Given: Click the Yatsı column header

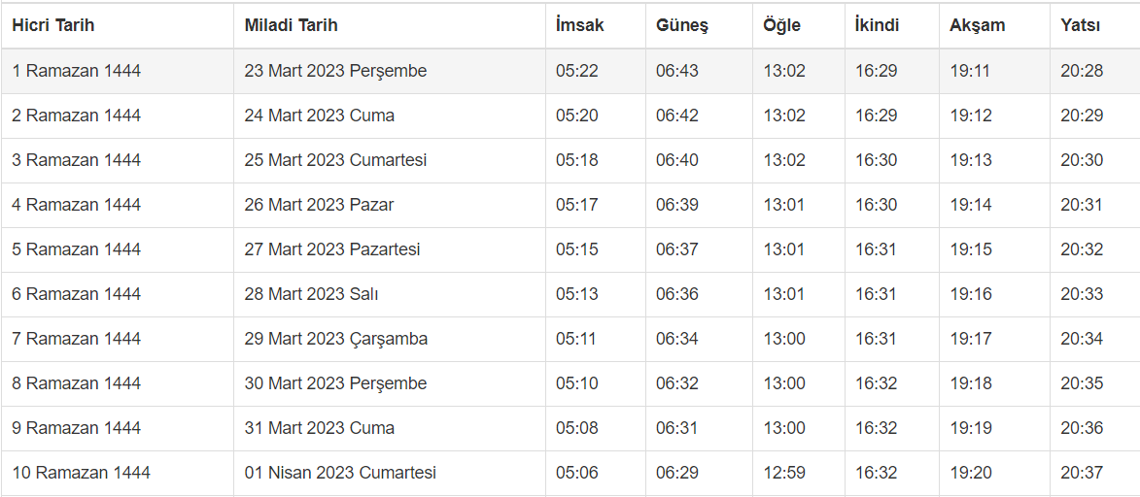Looking at the screenshot, I should (1080, 26).
